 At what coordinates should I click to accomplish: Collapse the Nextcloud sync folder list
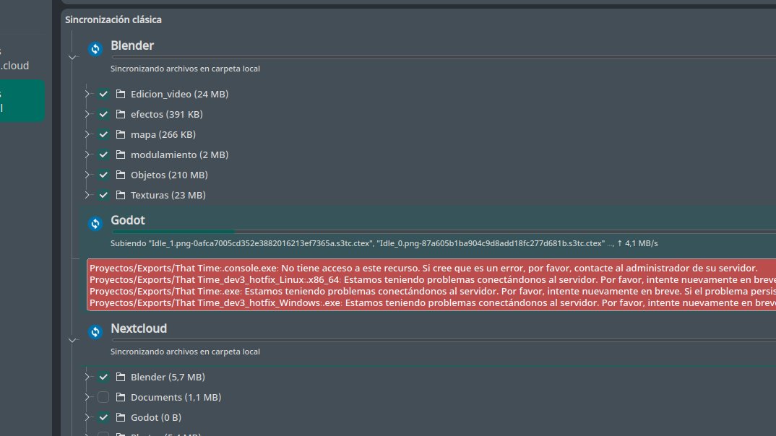pyautogui.click(x=72, y=341)
